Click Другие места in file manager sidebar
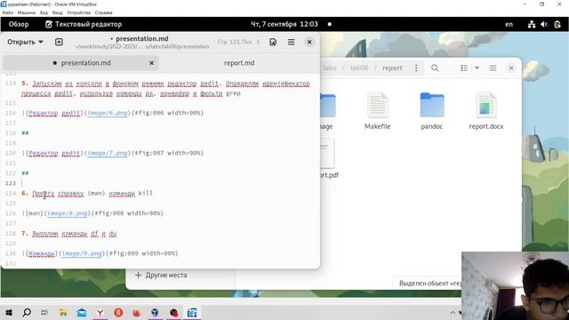 (161, 275)
